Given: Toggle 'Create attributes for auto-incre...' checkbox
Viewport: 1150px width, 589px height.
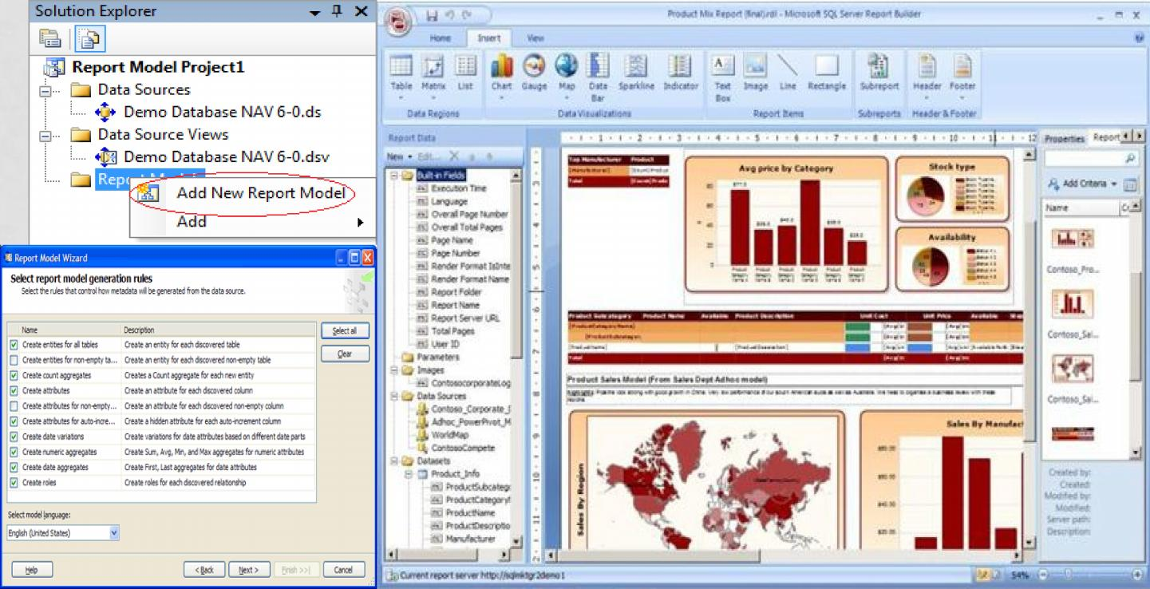Looking at the screenshot, I should [x=14, y=421].
